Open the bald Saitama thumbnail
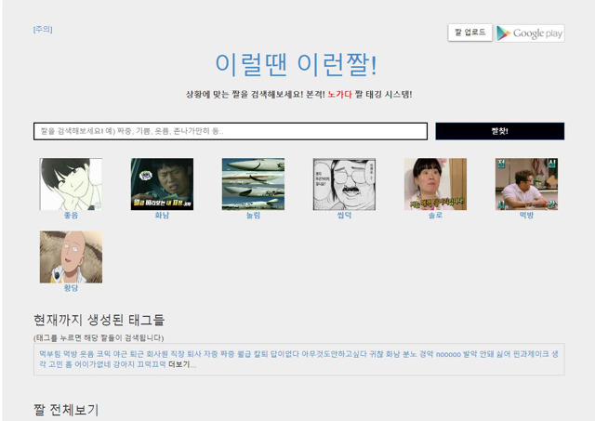The height and width of the screenshot is (421, 595). [x=71, y=257]
